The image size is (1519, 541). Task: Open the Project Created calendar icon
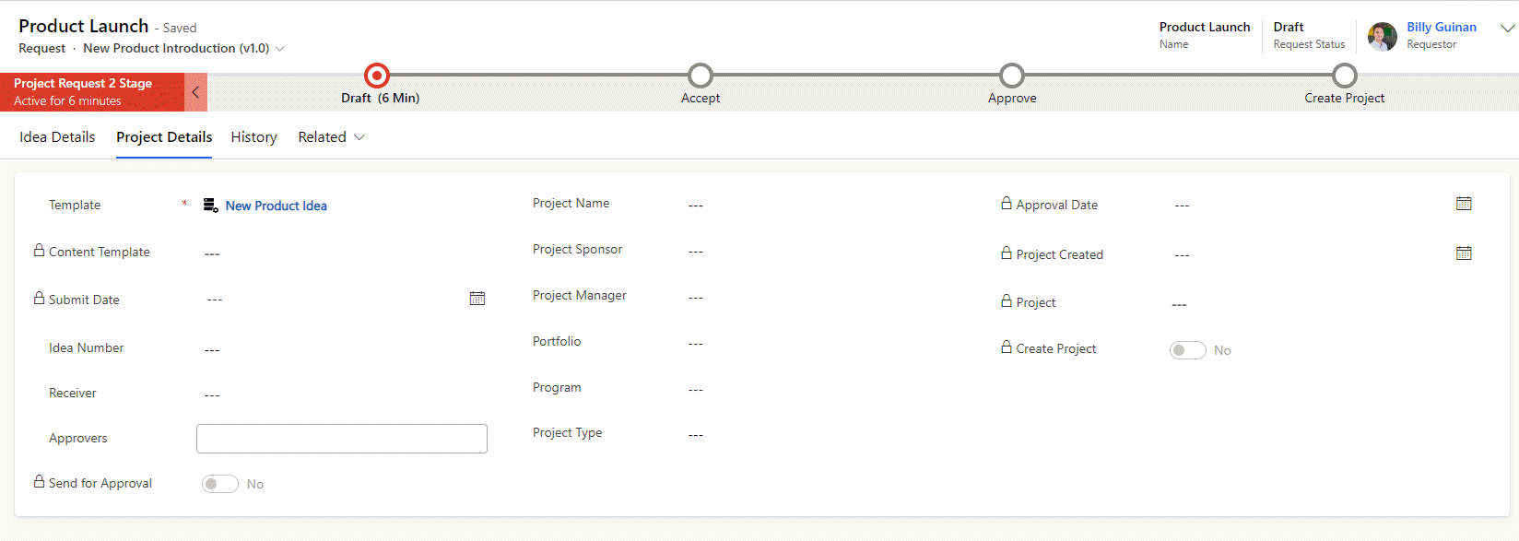(x=1464, y=253)
